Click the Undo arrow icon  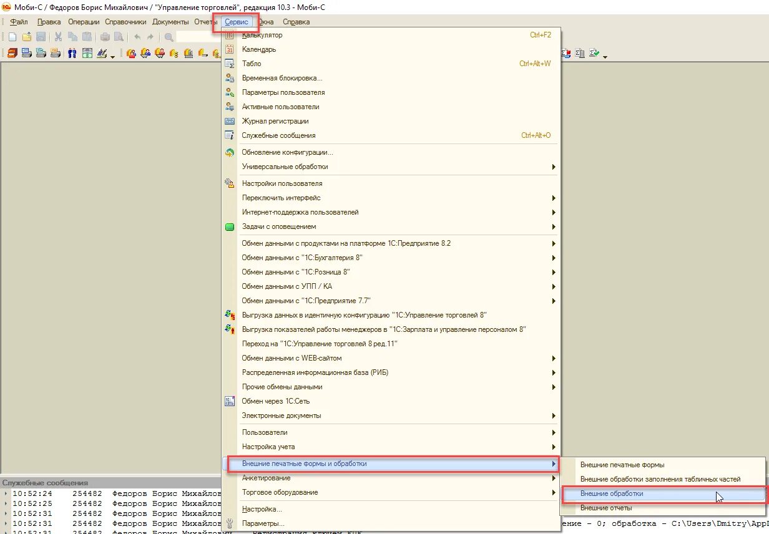point(137,37)
